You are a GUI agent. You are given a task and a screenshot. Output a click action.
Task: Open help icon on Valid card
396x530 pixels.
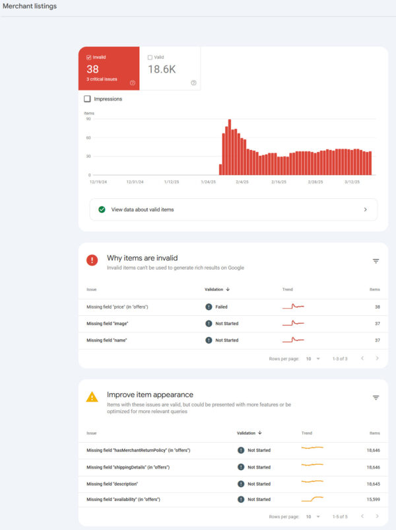[193, 83]
